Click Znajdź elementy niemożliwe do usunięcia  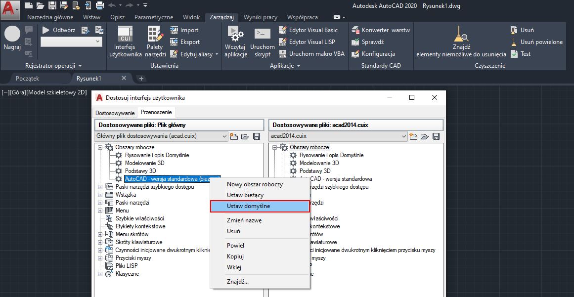coord(461,42)
